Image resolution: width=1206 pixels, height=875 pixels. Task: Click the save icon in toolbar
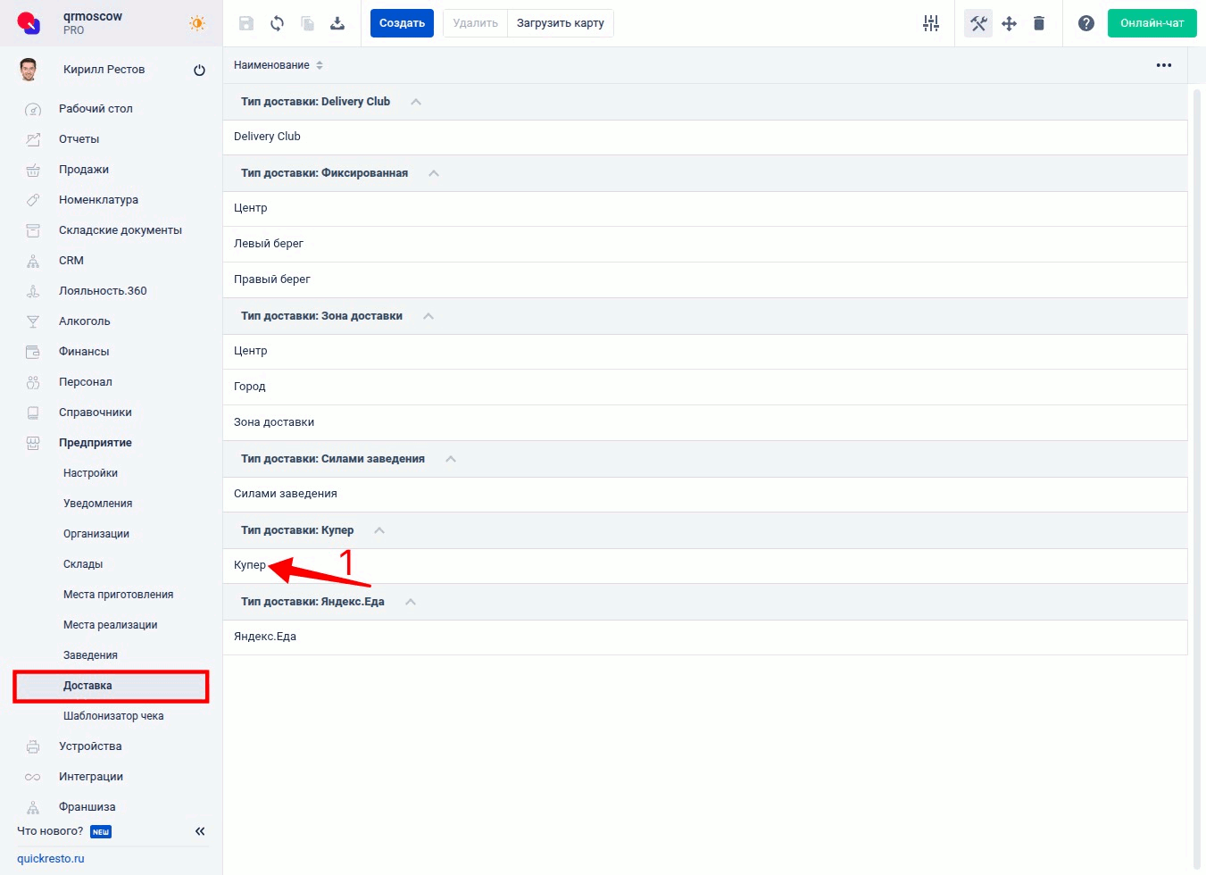246,23
